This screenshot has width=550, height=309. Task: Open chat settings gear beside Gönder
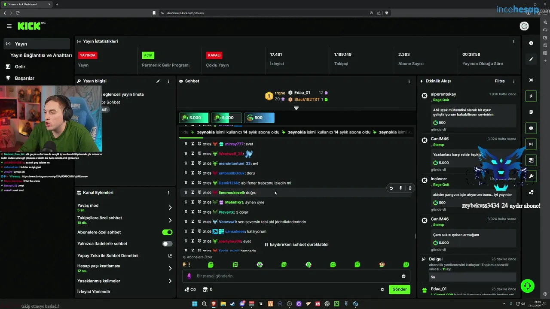[x=382, y=289]
